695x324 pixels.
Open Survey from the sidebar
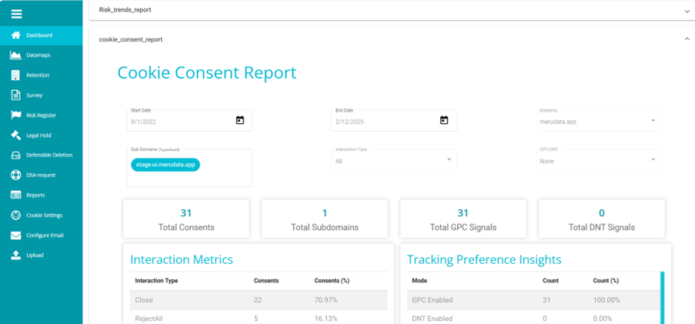[x=42, y=95]
